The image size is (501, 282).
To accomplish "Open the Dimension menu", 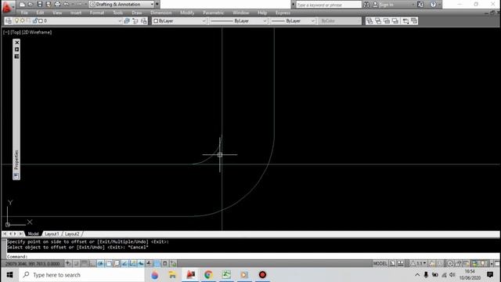I will (161, 13).
